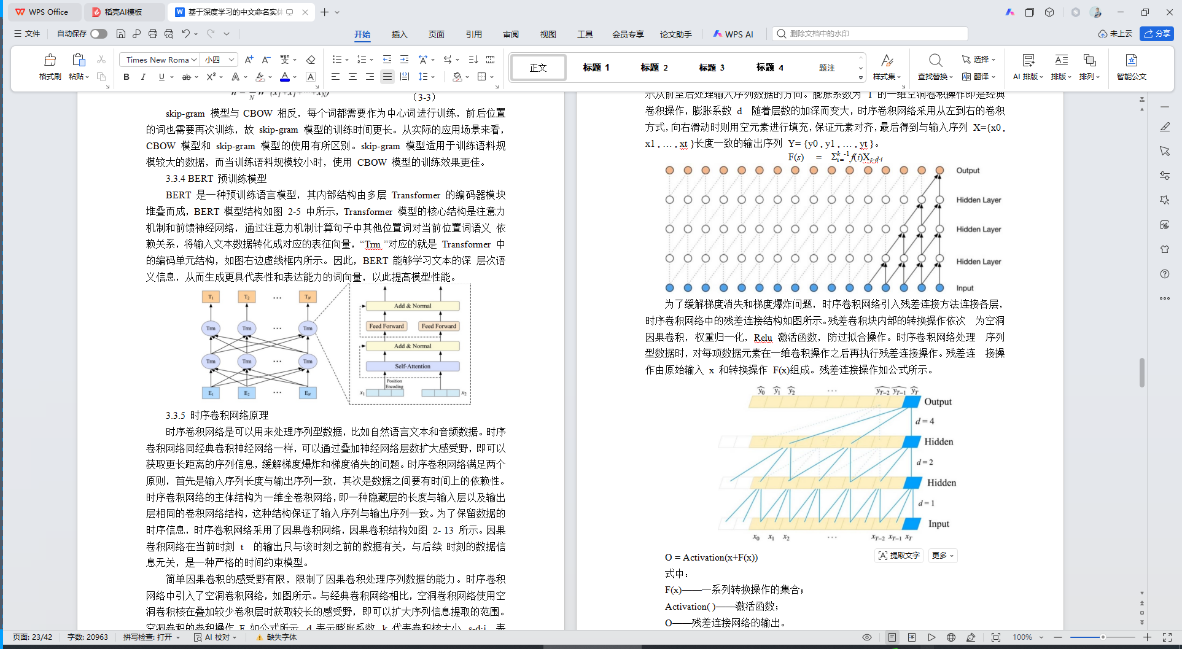The height and width of the screenshot is (649, 1182).
Task: Click the print icon in quick access bar
Action: tap(153, 34)
